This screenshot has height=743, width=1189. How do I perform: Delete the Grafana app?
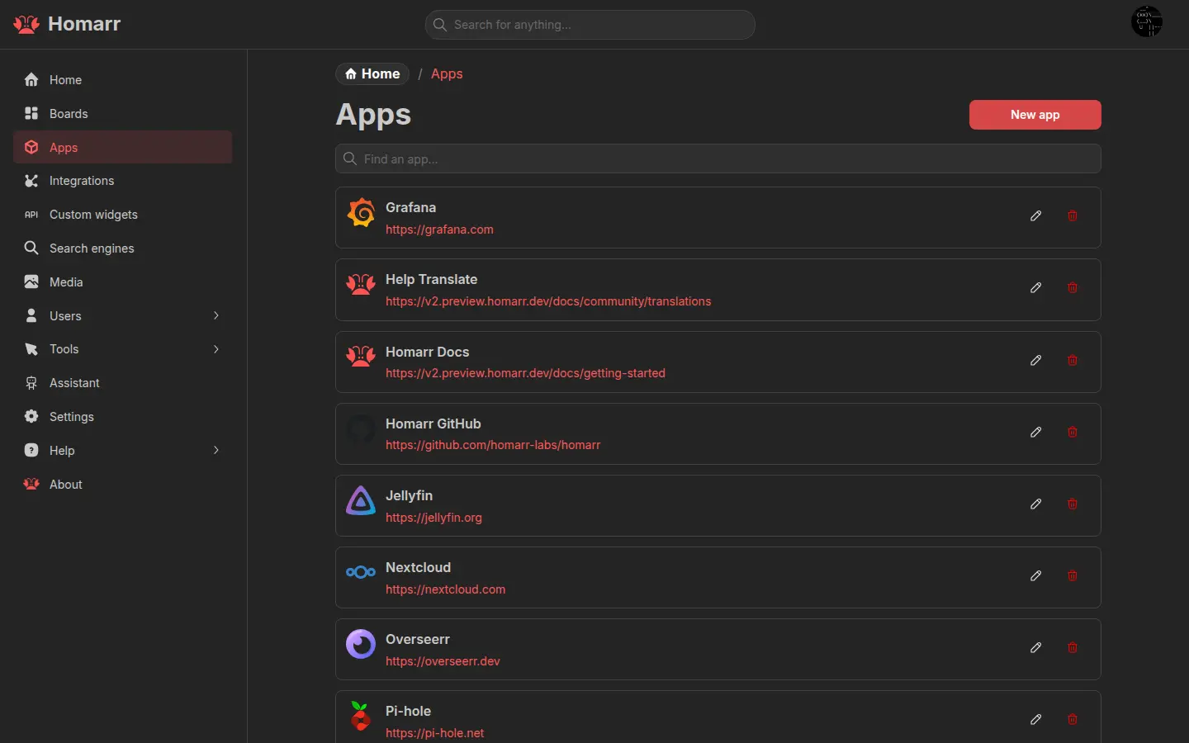[1073, 216]
